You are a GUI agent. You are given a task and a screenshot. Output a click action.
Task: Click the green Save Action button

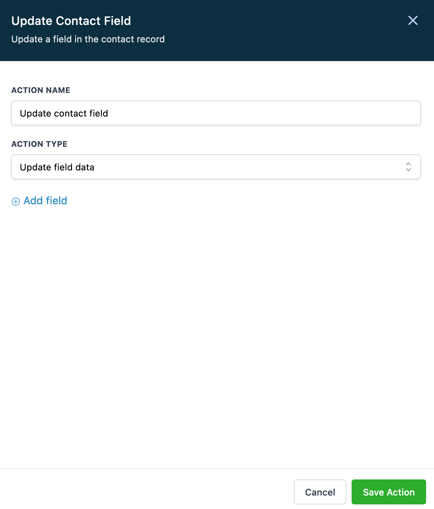pyautogui.click(x=388, y=492)
